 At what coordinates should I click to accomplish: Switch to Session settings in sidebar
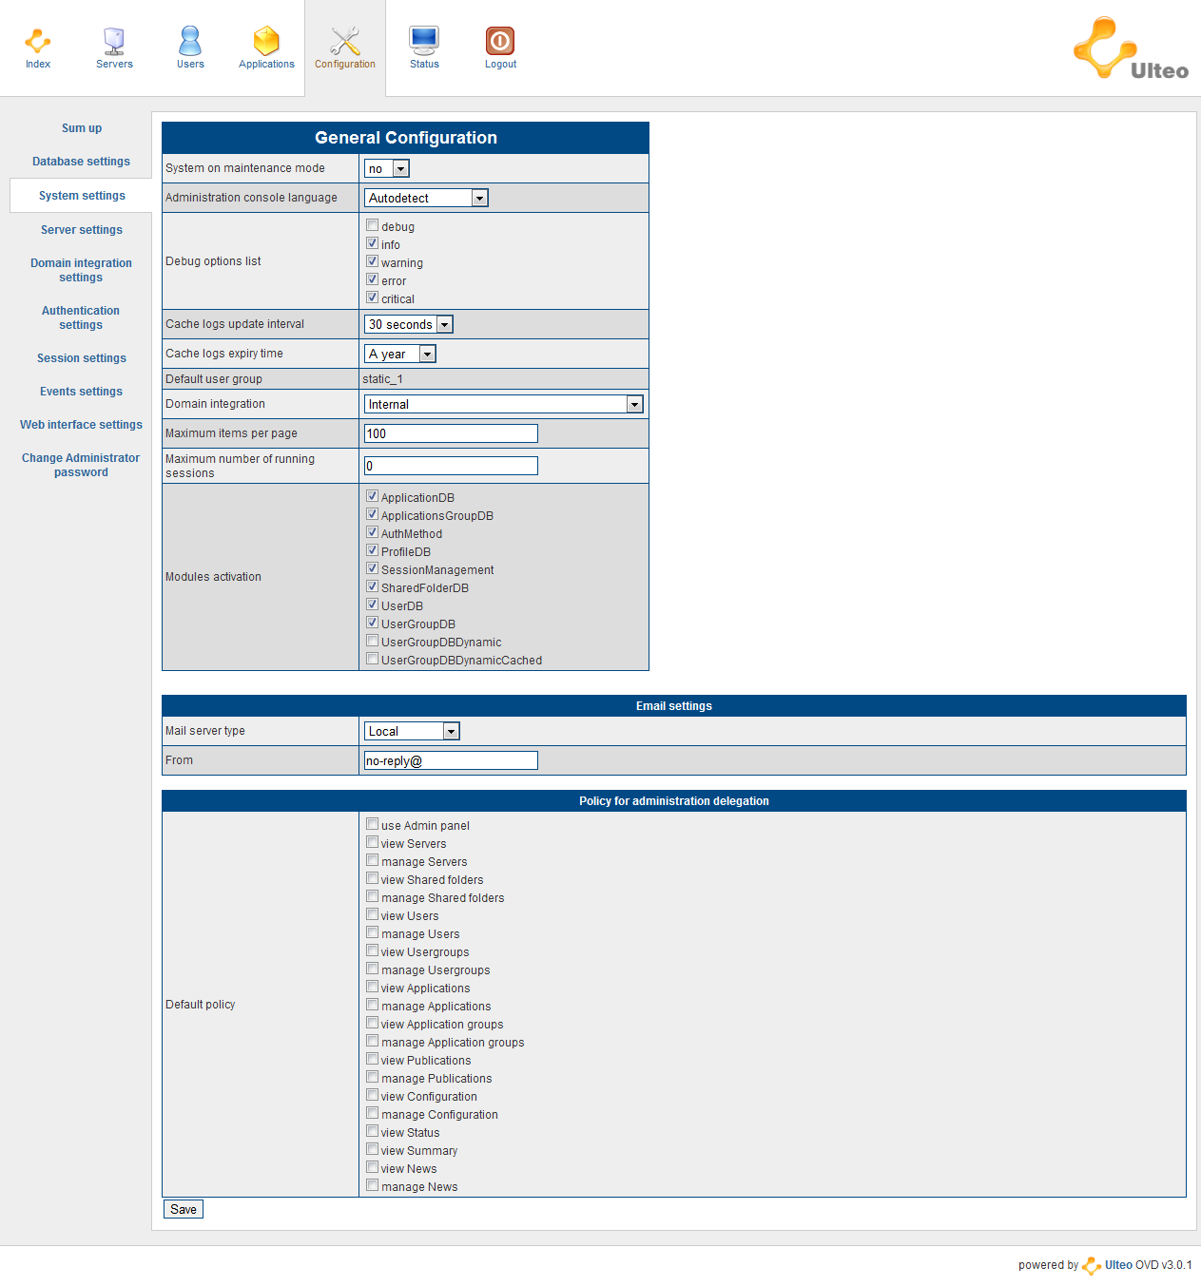81,358
